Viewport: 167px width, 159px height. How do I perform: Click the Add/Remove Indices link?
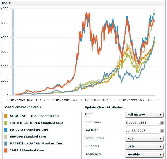click(23, 107)
